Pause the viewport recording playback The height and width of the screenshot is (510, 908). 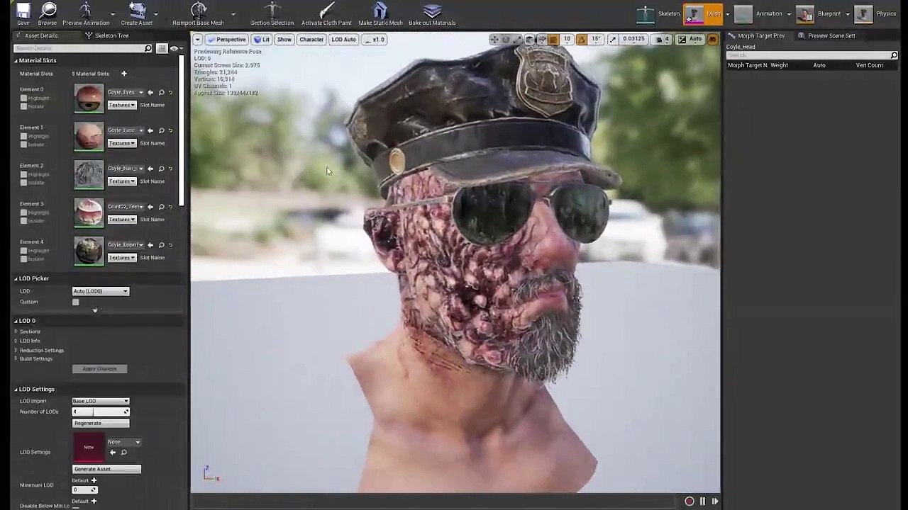(702, 501)
